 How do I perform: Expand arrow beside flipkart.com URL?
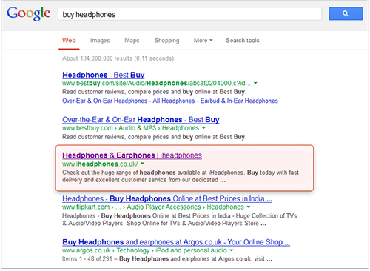(x=249, y=207)
